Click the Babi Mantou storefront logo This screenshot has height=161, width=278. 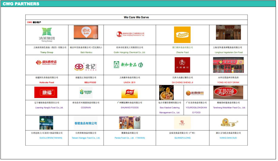click(x=86, y=32)
